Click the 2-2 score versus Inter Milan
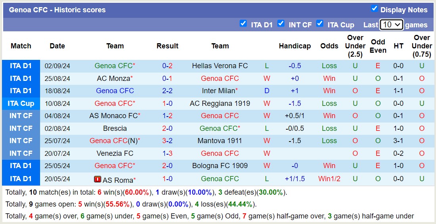The image size is (436, 224). coord(167,91)
